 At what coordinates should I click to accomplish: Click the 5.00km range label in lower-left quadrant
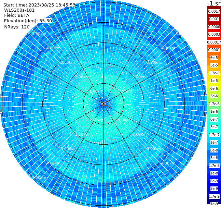pos(39,178)
